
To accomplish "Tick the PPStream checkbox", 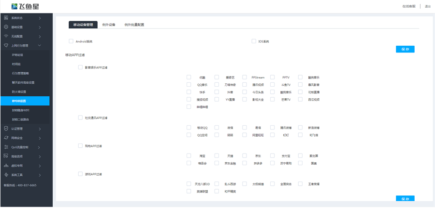I will [x=245, y=77].
